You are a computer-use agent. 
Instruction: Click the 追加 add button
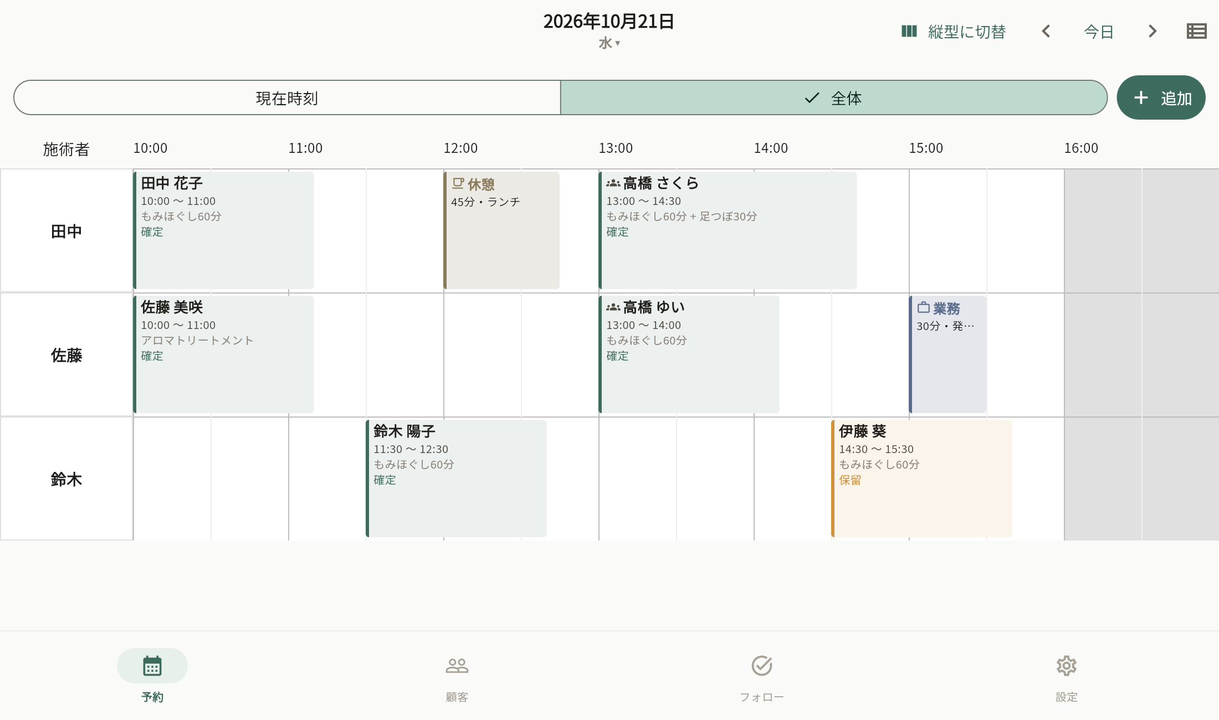pos(1161,98)
